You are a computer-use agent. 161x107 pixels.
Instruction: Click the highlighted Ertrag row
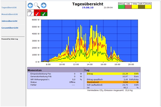click(x=112, y=74)
